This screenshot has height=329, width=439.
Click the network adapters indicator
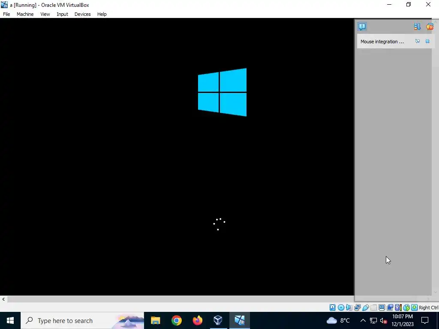point(357,308)
